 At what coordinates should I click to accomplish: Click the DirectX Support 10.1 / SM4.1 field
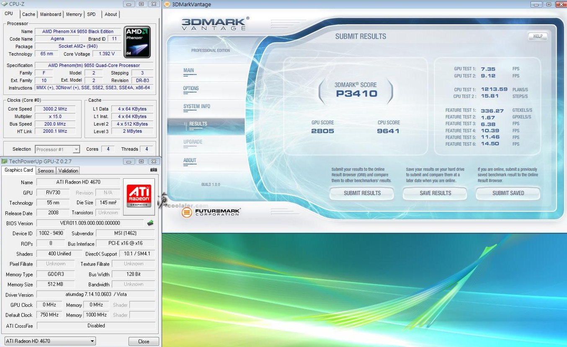point(137,254)
